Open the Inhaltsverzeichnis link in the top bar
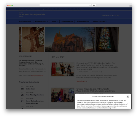Image resolution: width=138 pixels, height=117 pixels. point(63,9)
